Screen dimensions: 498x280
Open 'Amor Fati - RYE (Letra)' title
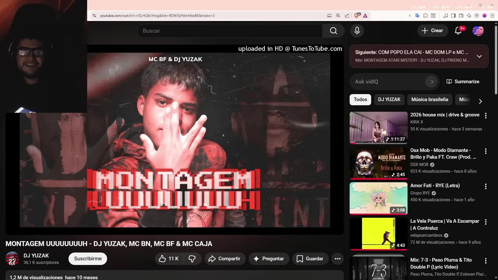click(435, 185)
